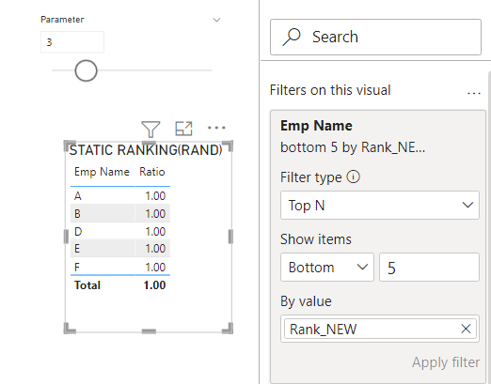Click the Emp Name filter card header
The height and width of the screenshot is (384, 491).
click(x=316, y=126)
